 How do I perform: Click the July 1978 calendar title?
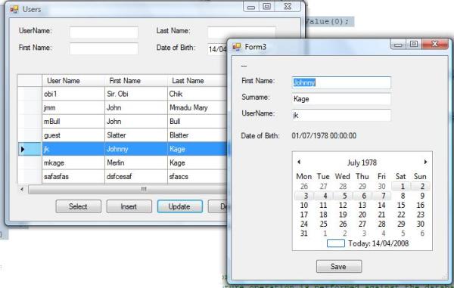click(362, 163)
